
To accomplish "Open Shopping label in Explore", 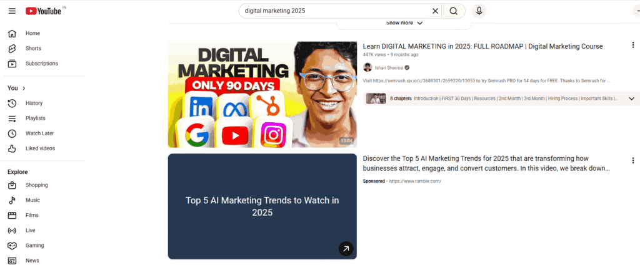I will coord(37,185).
